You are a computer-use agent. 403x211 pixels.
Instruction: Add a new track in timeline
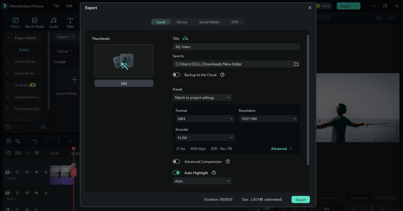coord(9,153)
